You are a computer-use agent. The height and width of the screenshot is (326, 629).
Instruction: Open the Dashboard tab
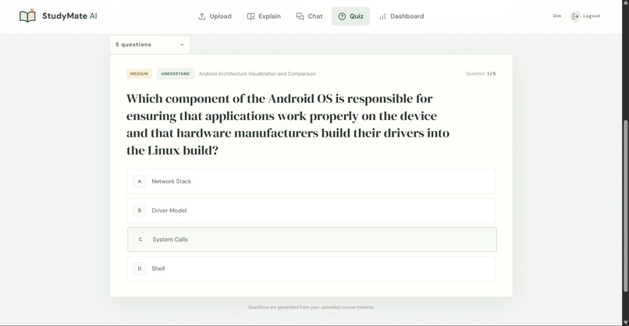pyautogui.click(x=402, y=16)
